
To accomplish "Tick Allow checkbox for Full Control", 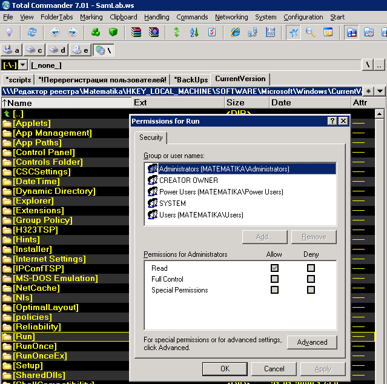I will [x=274, y=279].
